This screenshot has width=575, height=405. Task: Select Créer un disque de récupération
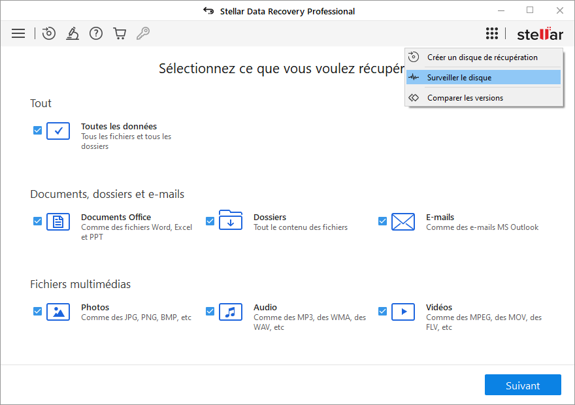click(482, 57)
